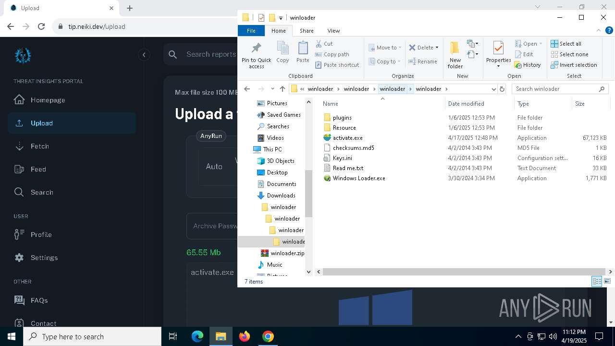Click the Search winloader field
The width and height of the screenshot is (615, 346).
(x=560, y=89)
